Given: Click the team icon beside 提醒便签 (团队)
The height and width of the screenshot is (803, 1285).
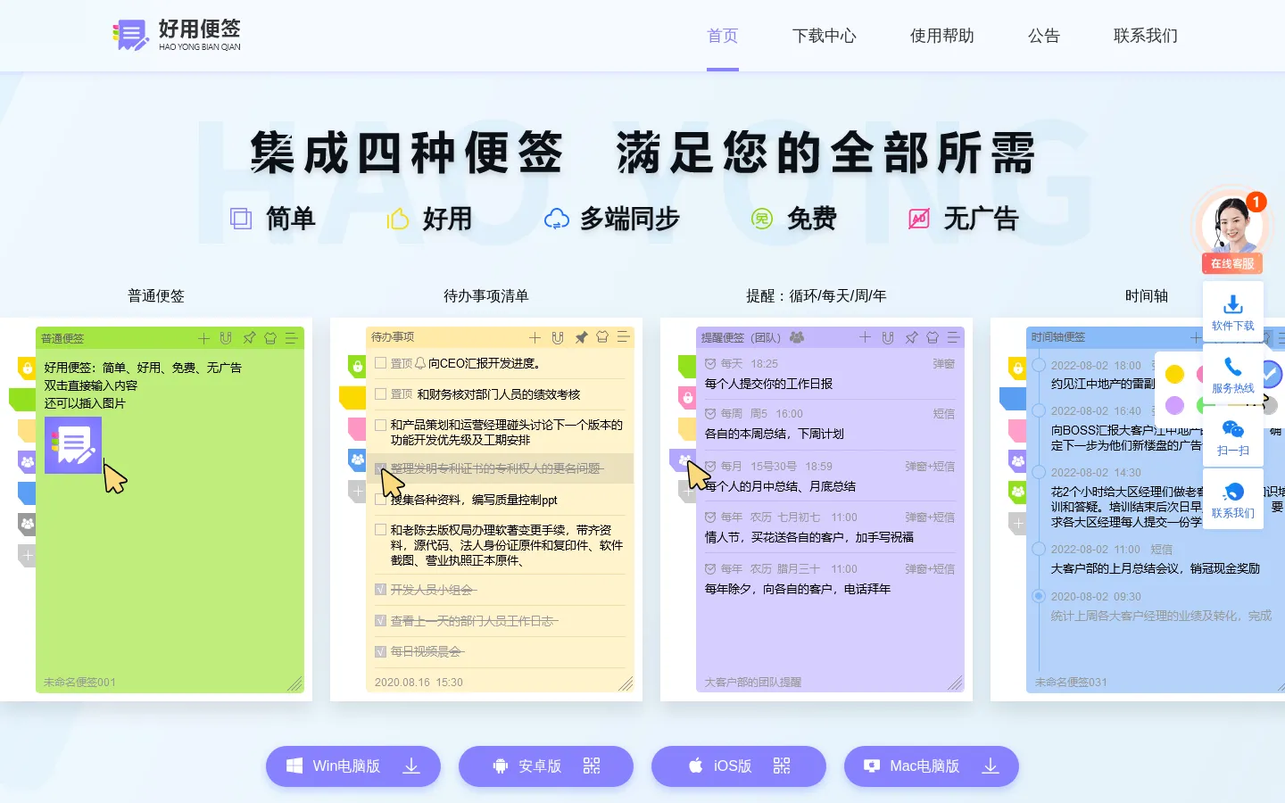Looking at the screenshot, I should [x=797, y=337].
